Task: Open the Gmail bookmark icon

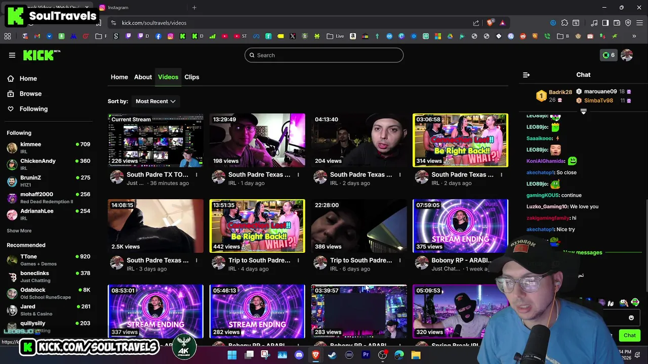Action: tap(37, 36)
